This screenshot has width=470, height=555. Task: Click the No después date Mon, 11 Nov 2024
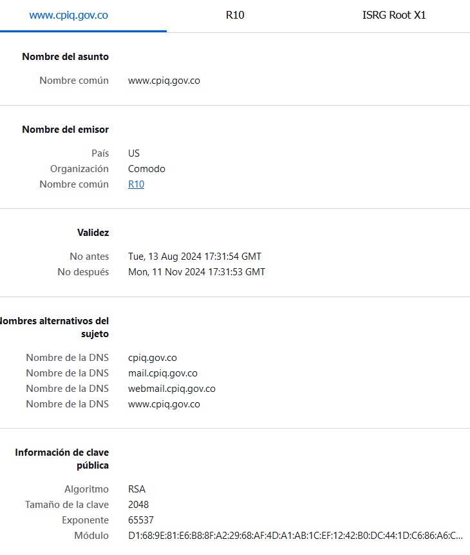196,272
